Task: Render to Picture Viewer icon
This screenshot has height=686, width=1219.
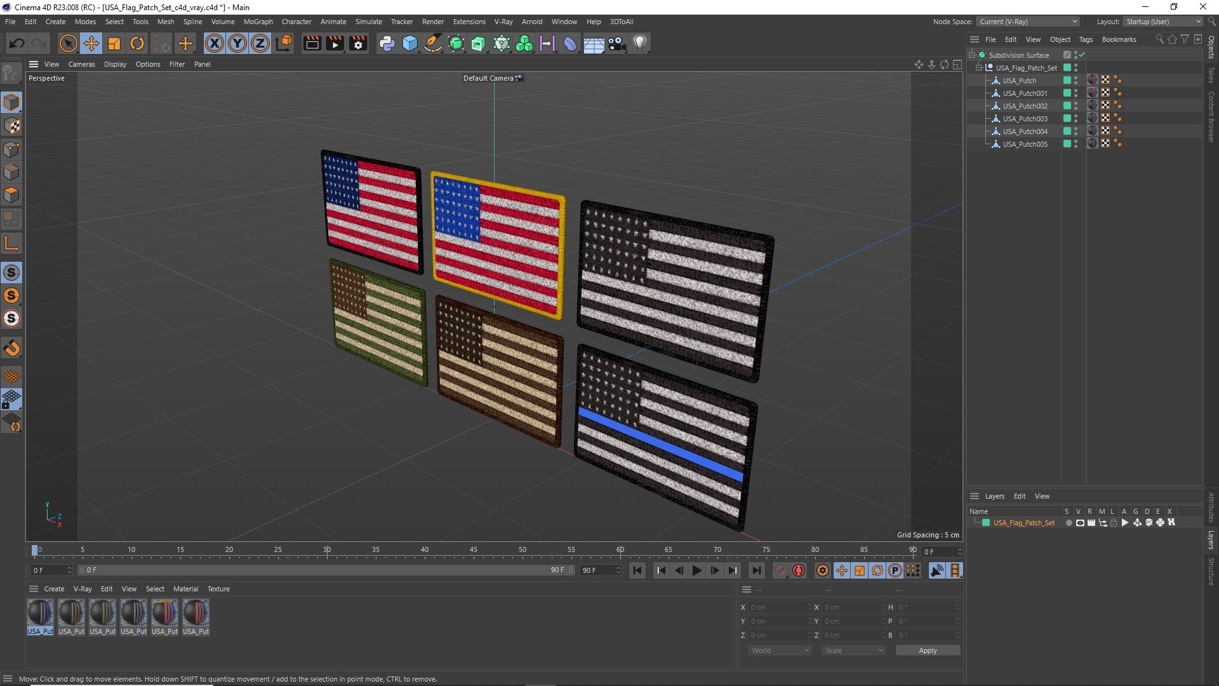Action: coord(335,43)
